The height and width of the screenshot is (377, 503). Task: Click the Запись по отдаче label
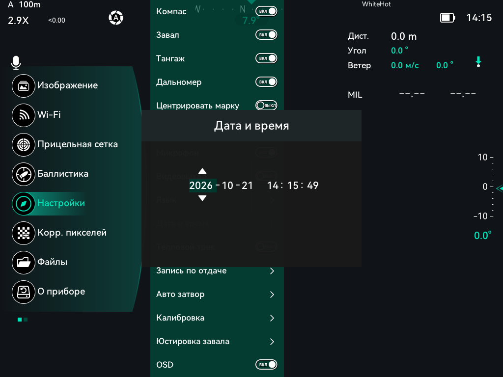[x=191, y=270]
